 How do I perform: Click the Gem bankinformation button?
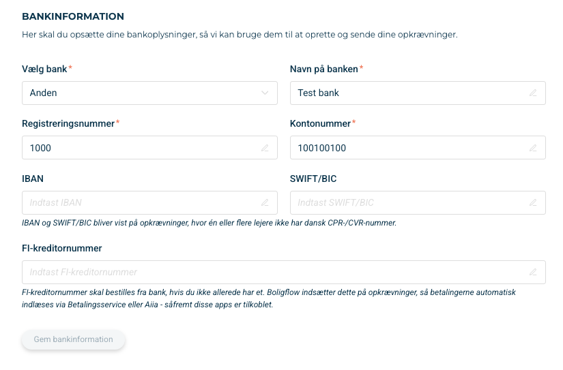[x=73, y=339]
